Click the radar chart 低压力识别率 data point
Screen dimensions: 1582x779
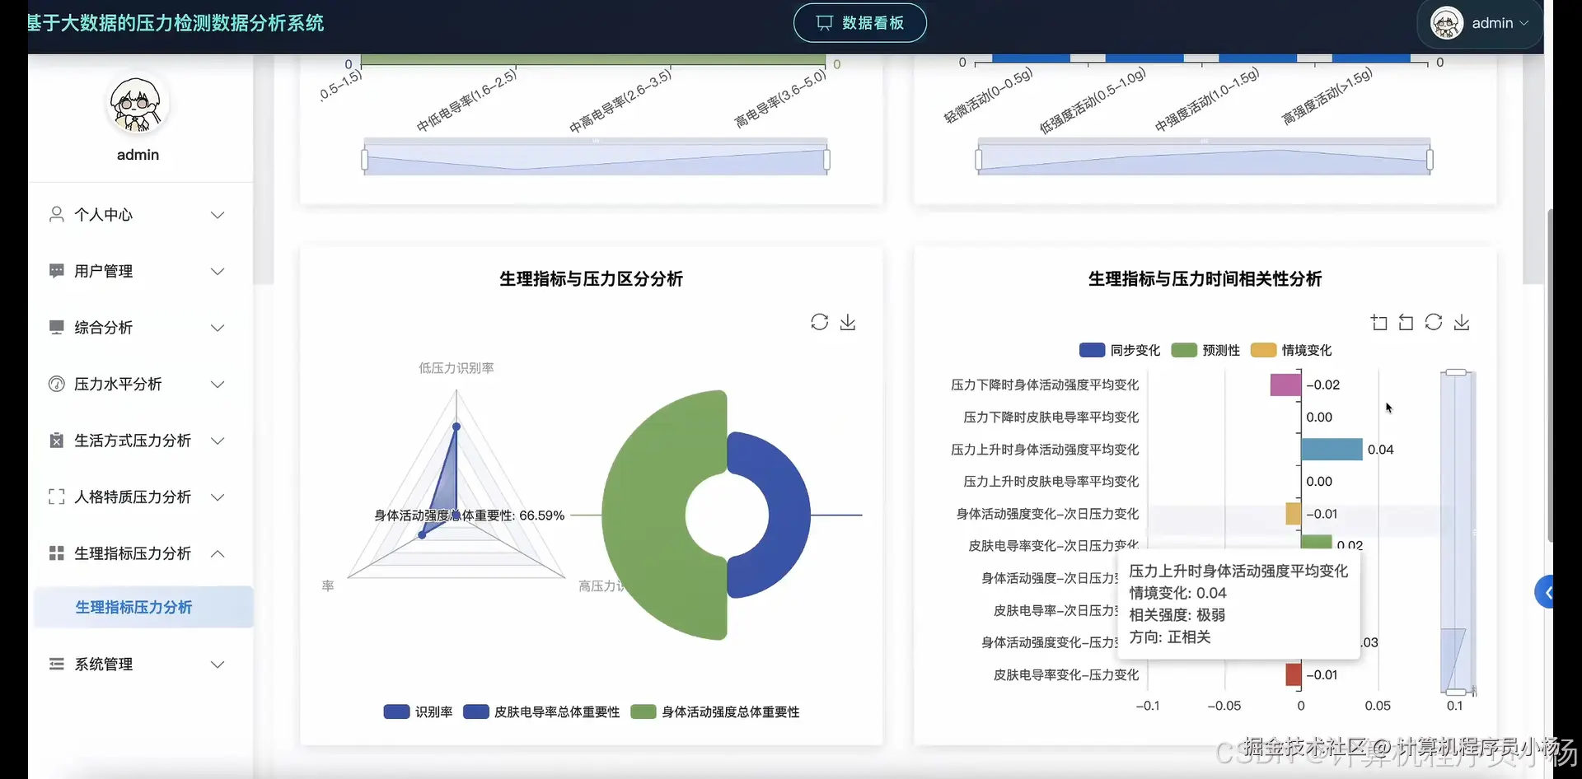coord(456,426)
